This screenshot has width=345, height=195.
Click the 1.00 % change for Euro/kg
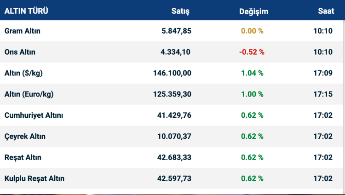click(252, 94)
